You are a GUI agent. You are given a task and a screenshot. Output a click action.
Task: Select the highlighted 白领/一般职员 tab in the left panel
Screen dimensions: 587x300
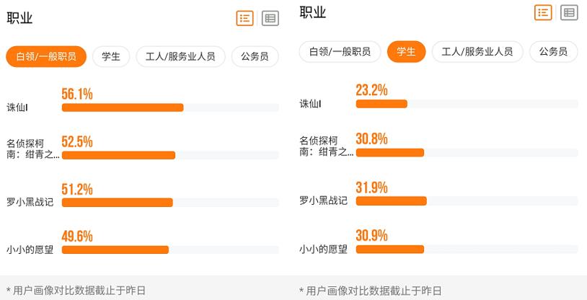tap(46, 57)
